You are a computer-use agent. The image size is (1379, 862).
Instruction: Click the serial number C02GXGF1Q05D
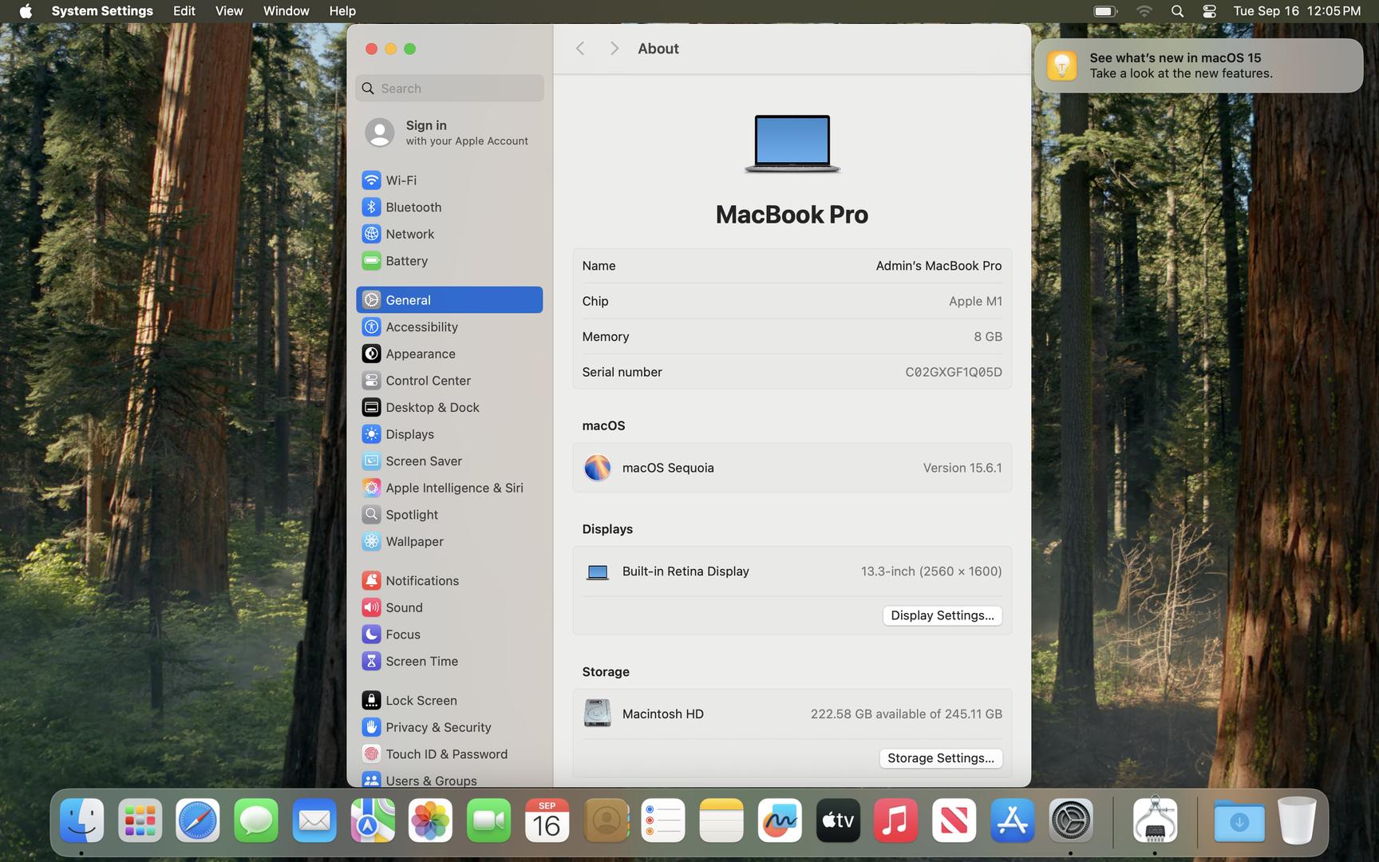click(x=954, y=372)
